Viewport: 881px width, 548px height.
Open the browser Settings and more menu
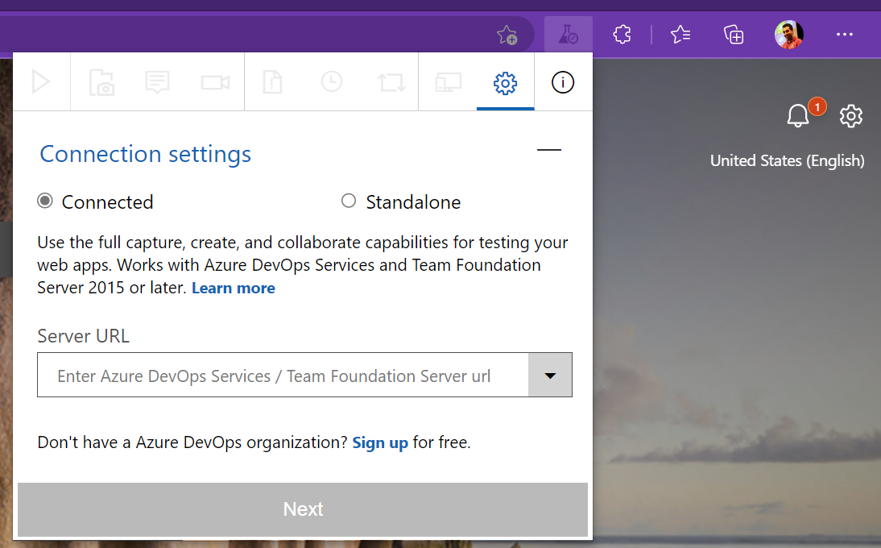click(844, 34)
